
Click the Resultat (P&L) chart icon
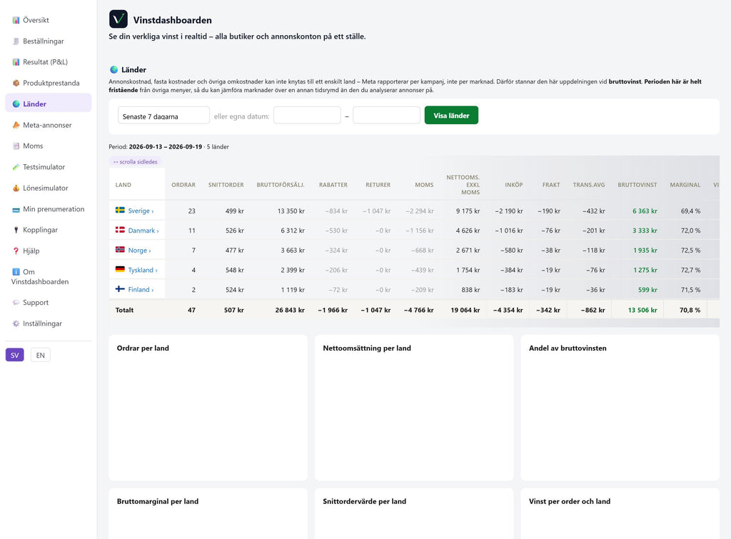point(16,62)
